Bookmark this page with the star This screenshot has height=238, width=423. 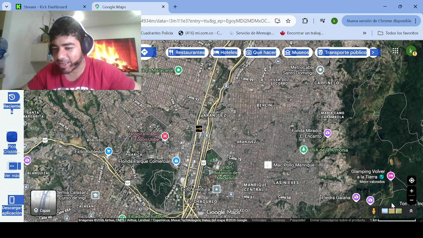[288, 21]
